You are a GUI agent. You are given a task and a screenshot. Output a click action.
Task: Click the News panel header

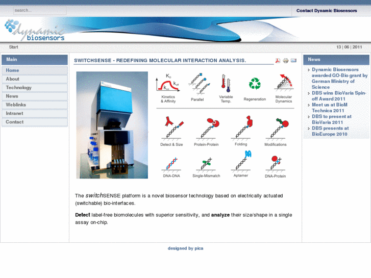tap(336, 60)
